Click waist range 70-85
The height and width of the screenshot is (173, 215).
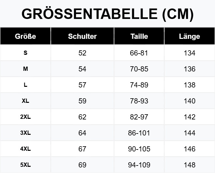pyautogui.click(x=139, y=69)
